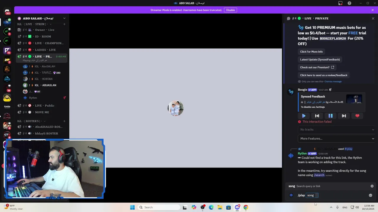Open the Creto Games server icon

pos(7,107)
